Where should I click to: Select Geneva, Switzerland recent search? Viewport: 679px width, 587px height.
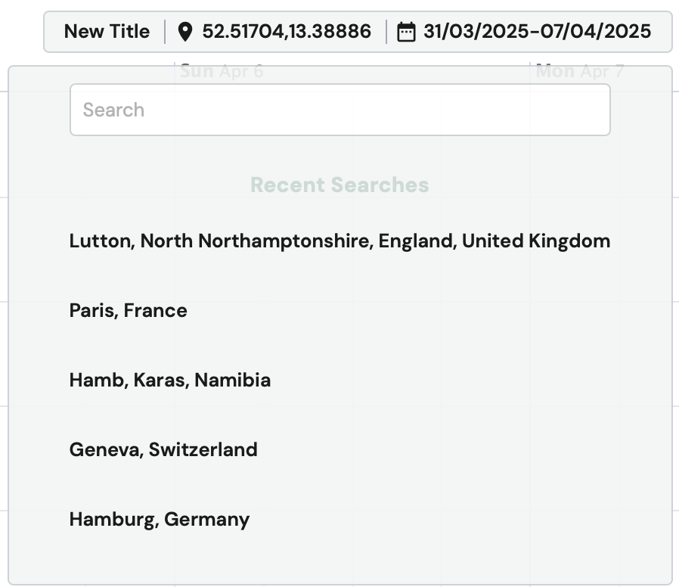click(163, 449)
